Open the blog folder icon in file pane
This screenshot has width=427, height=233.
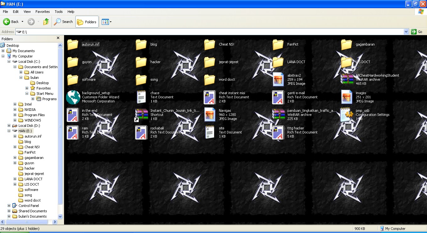141,45
